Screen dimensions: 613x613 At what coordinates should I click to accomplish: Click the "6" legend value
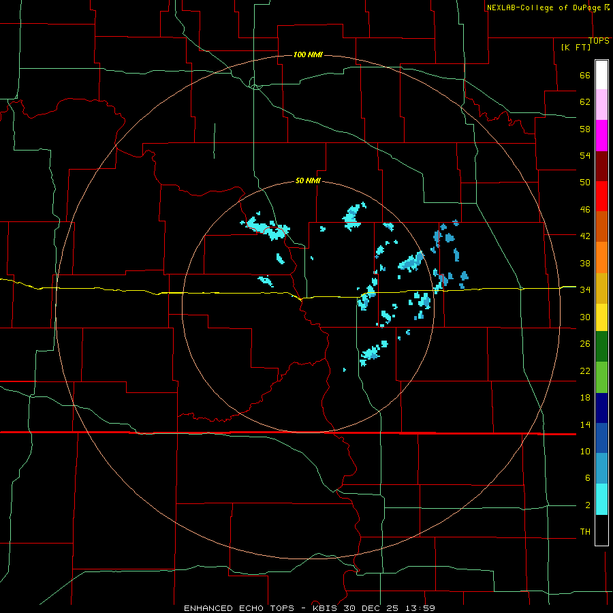pos(587,478)
